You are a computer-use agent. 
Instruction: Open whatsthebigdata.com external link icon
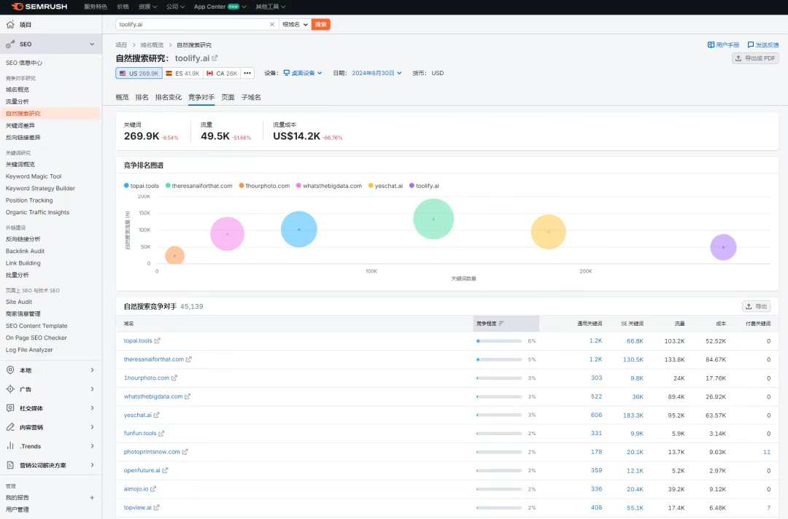click(188, 397)
